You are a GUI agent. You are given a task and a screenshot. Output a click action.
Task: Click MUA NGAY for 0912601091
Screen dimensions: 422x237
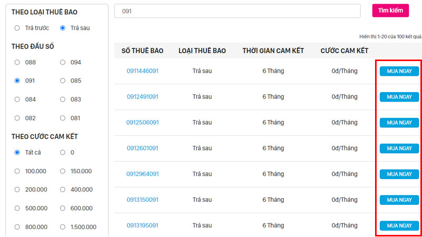pyautogui.click(x=399, y=149)
